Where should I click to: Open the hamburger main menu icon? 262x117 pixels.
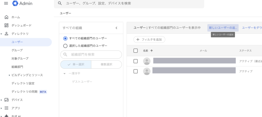6,3
